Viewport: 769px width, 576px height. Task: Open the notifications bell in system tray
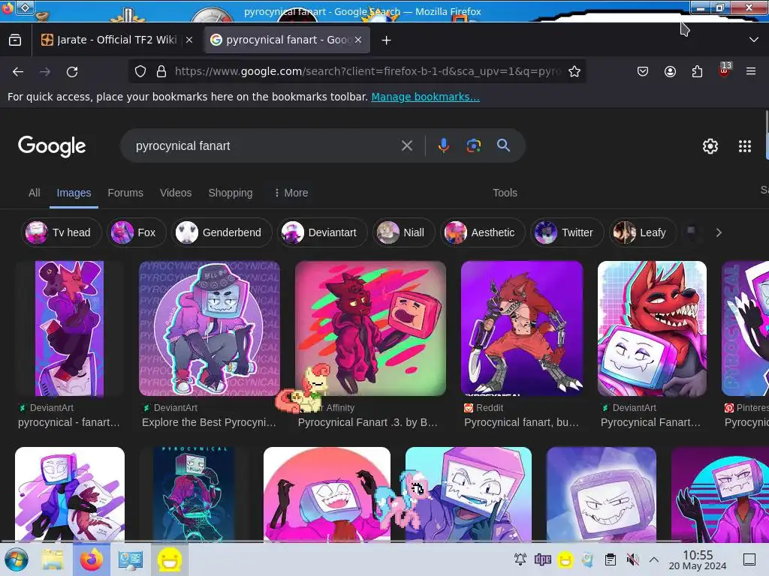pyautogui.click(x=520, y=559)
